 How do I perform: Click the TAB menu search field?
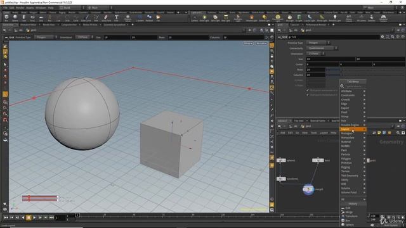pyautogui.click(x=355, y=86)
